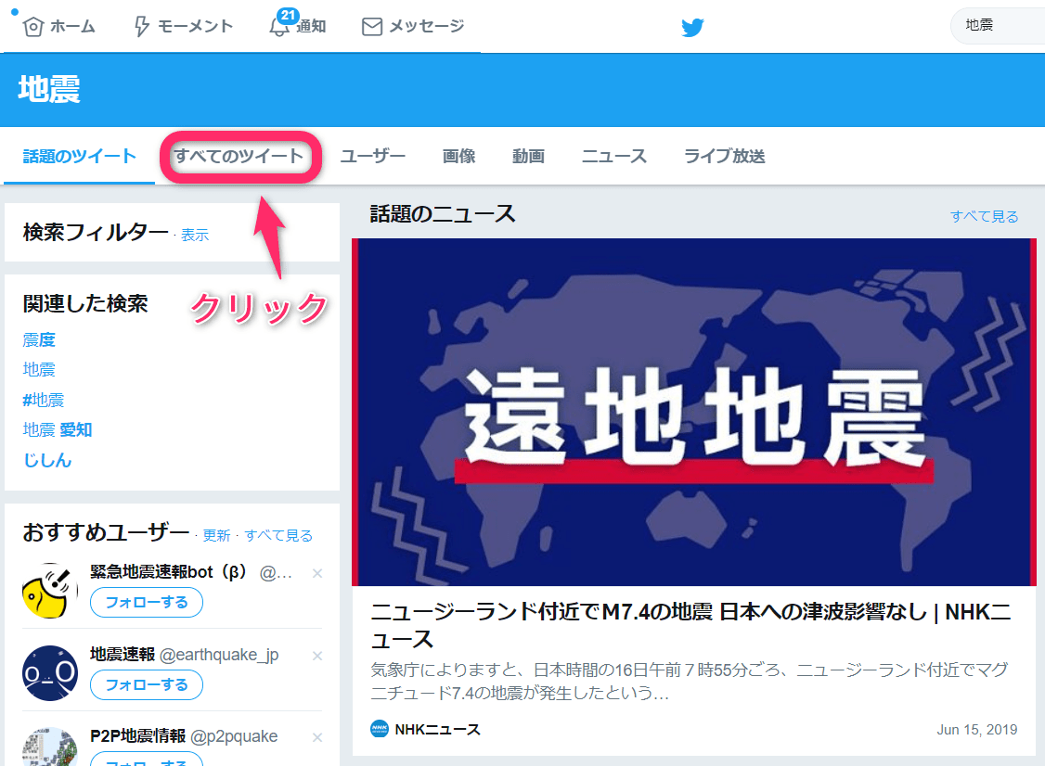Refresh suggested users via 更新

click(216, 535)
